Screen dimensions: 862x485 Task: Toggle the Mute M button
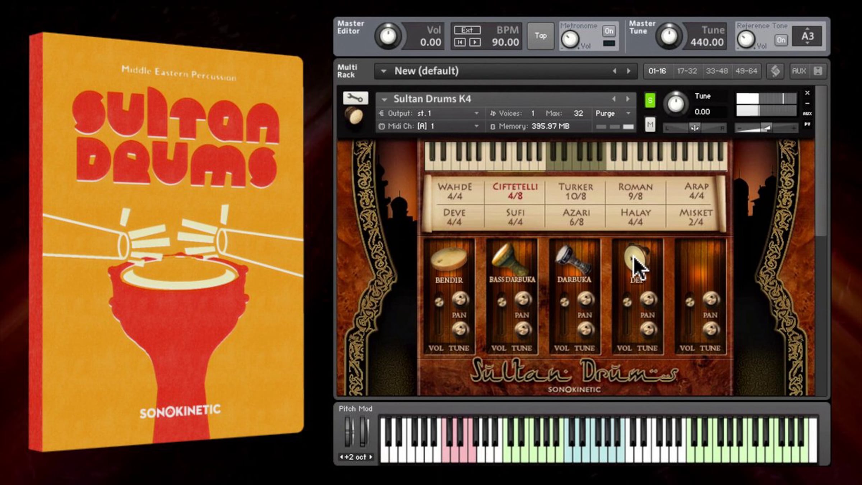(650, 125)
